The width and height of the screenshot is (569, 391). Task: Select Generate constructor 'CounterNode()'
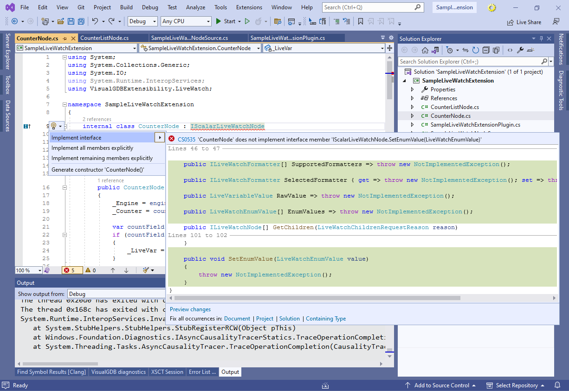click(98, 170)
